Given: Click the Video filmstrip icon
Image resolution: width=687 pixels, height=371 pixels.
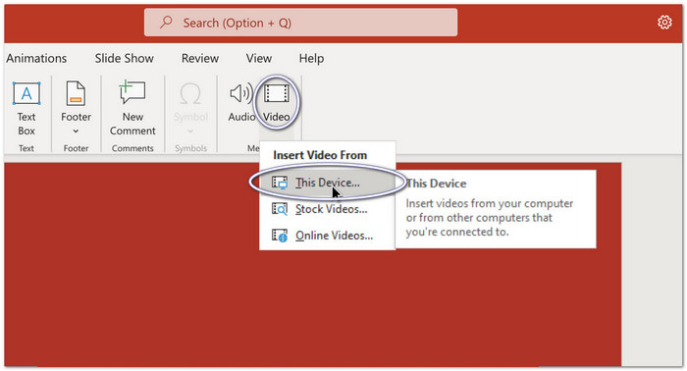Looking at the screenshot, I should (277, 93).
